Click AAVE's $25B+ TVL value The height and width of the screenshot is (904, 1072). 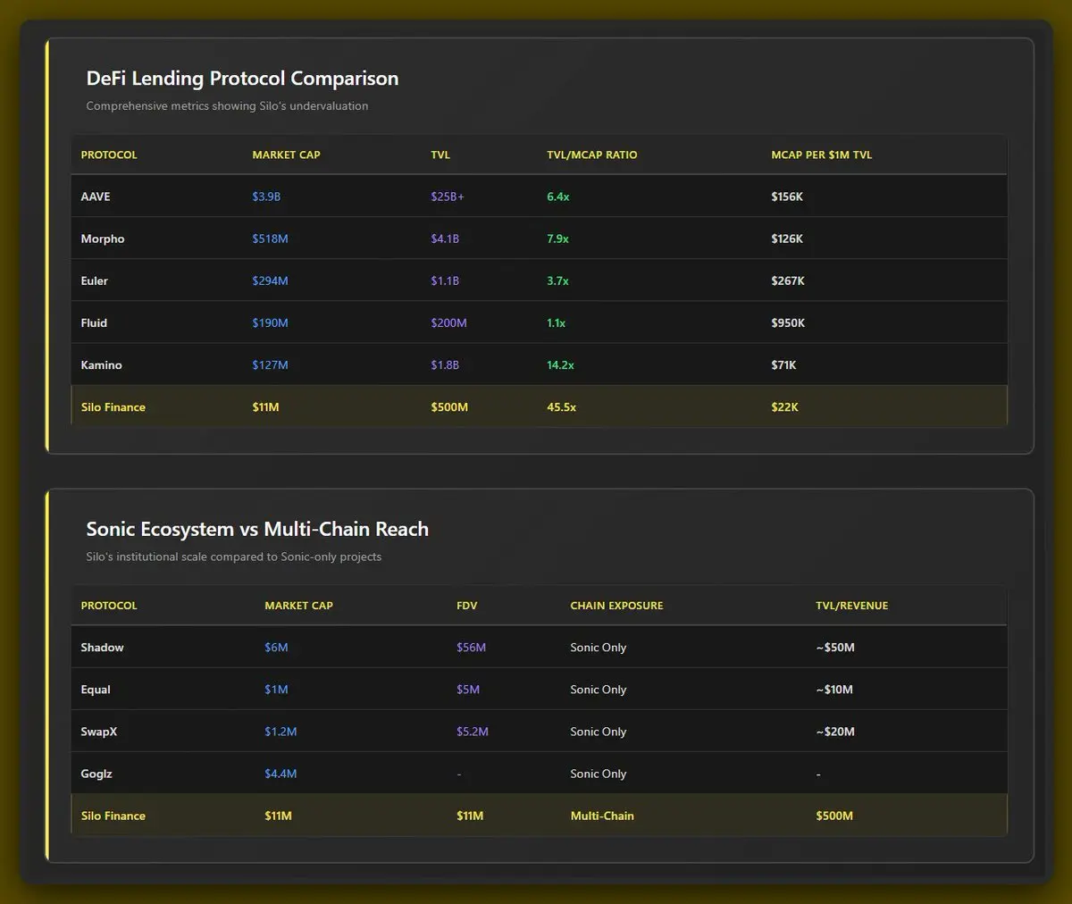[x=448, y=197]
